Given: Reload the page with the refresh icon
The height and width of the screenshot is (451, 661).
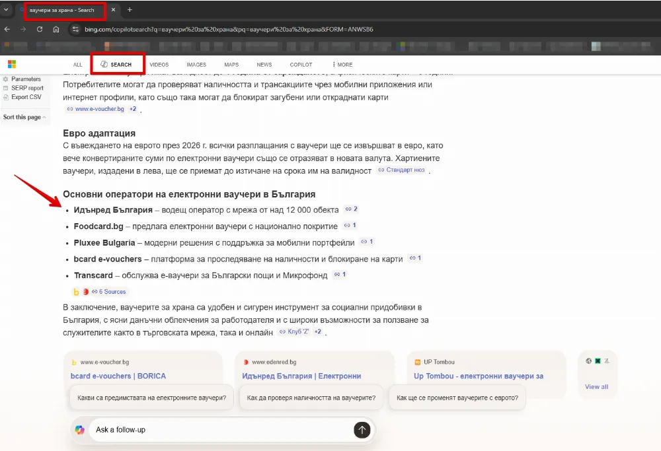Looking at the screenshot, I should (40, 29).
